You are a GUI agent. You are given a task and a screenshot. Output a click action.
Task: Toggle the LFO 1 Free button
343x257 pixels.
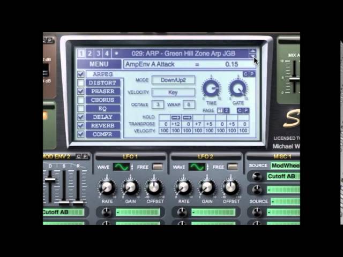pyautogui.click(x=157, y=167)
